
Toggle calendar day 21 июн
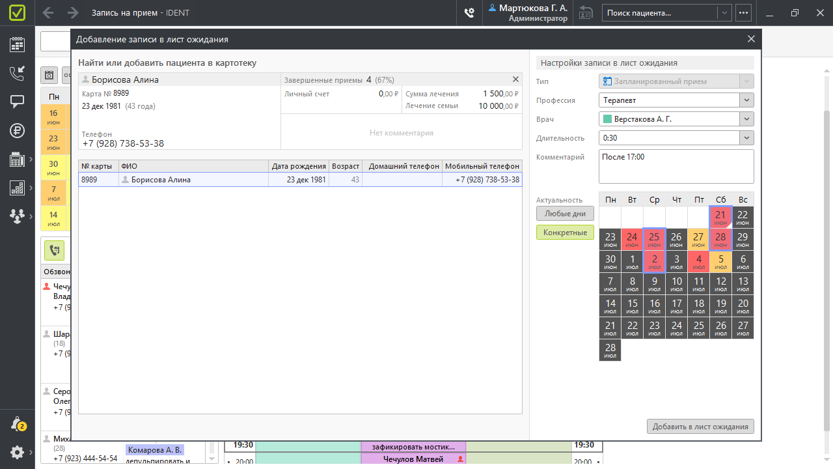tap(720, 218)
